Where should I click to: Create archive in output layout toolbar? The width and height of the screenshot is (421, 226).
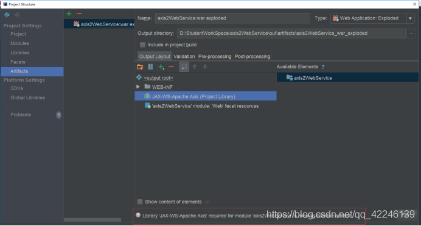tap(150, 67)
